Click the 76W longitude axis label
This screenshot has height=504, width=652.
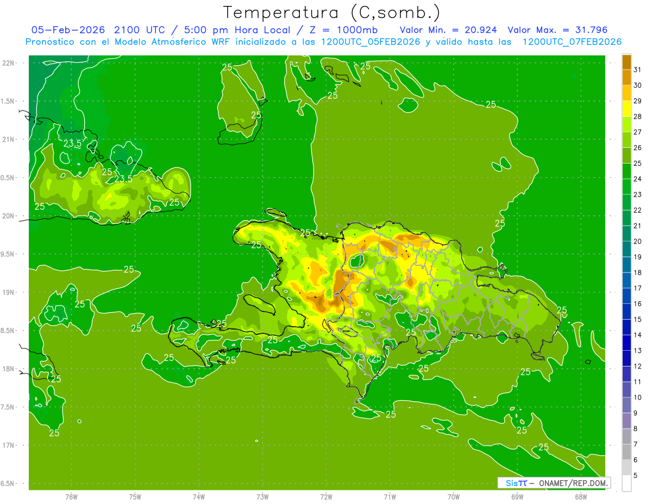(71, 497)
